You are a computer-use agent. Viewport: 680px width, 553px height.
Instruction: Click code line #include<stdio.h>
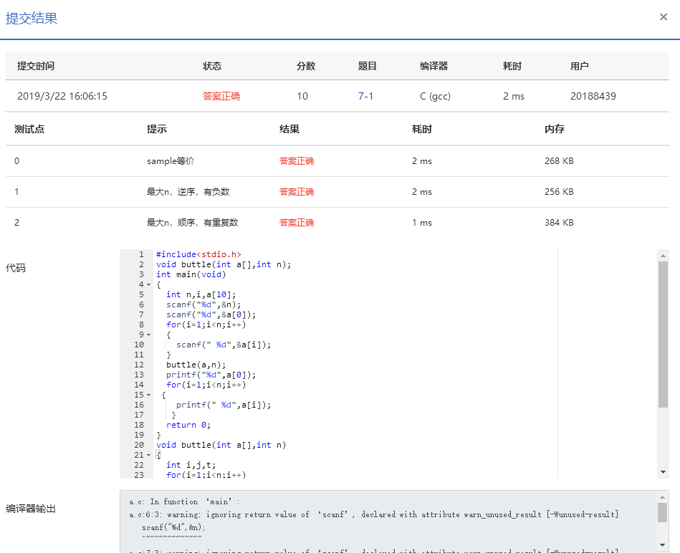[x=198, y=254]
